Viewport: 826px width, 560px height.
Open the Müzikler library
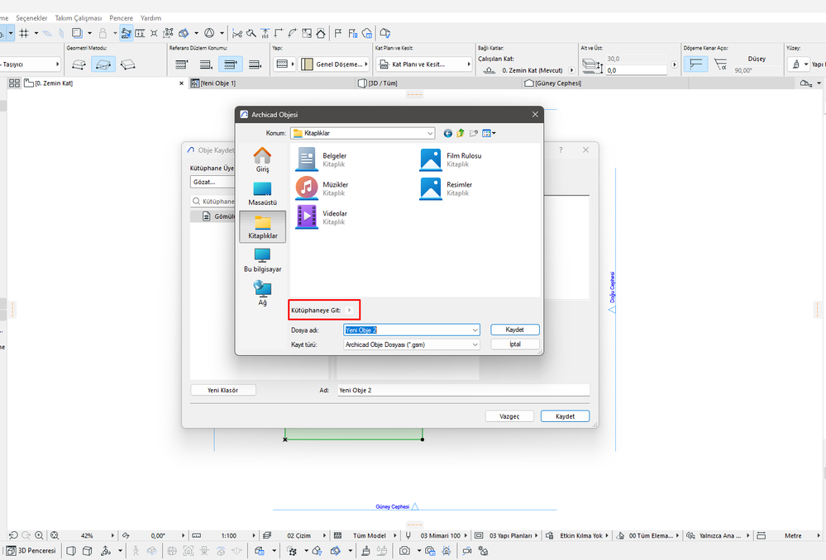click(x=322, y=188)
